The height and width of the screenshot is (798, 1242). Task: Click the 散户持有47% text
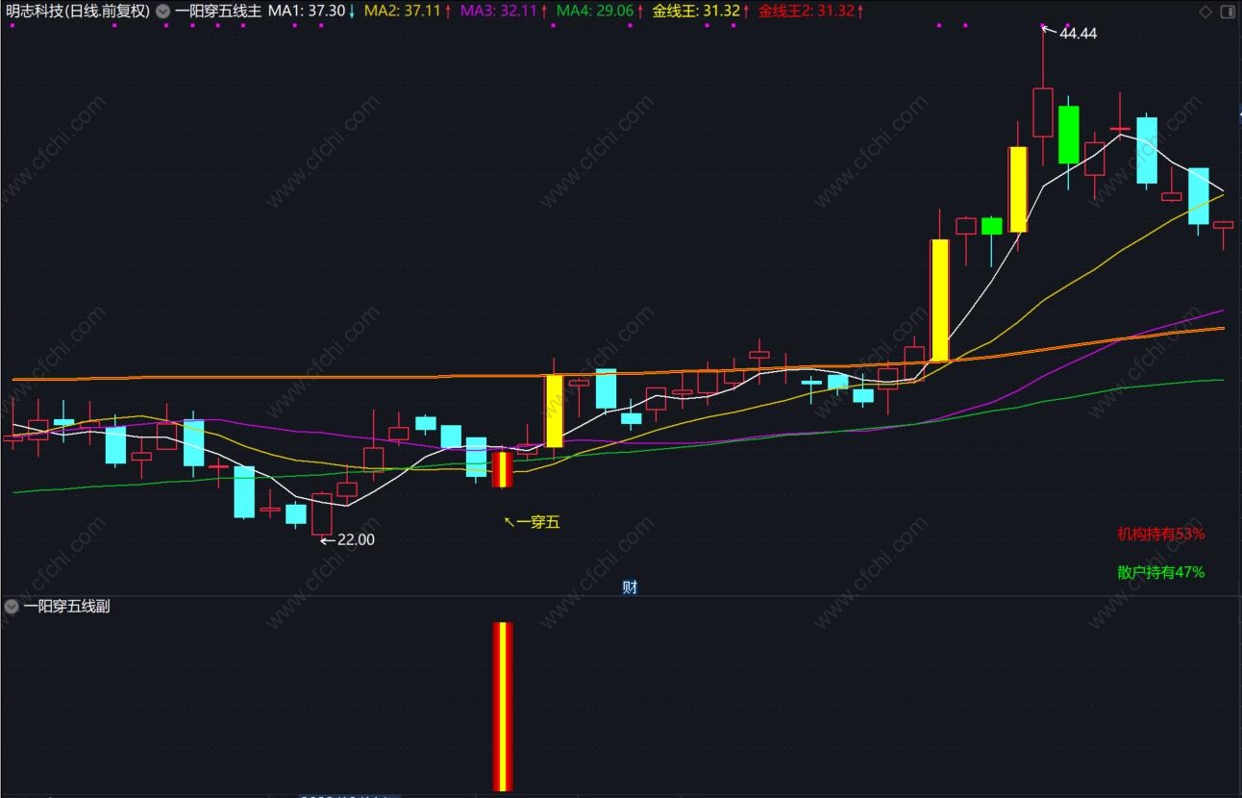click(x=1160, y=572)
